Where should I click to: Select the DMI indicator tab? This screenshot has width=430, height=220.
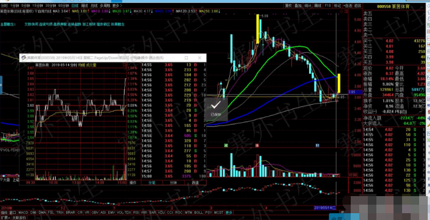pos(33,213)
